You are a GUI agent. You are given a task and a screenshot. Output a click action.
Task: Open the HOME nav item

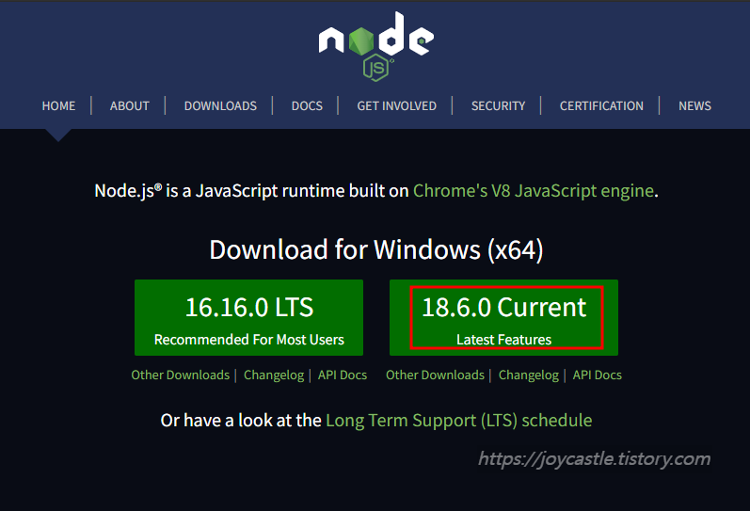point(58,105)
